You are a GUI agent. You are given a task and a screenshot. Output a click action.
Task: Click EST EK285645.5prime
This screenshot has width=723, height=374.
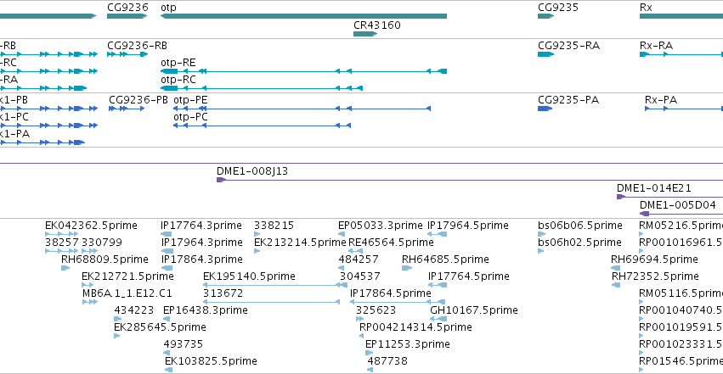pyautogui.click(x=117, y=337)
